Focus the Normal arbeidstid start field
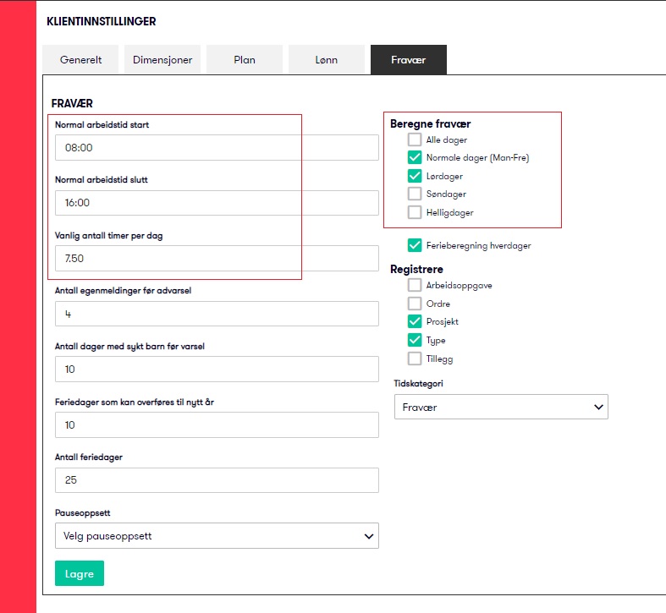The width and height of the screenshot is (666, 613). click(x=217, y=148)
